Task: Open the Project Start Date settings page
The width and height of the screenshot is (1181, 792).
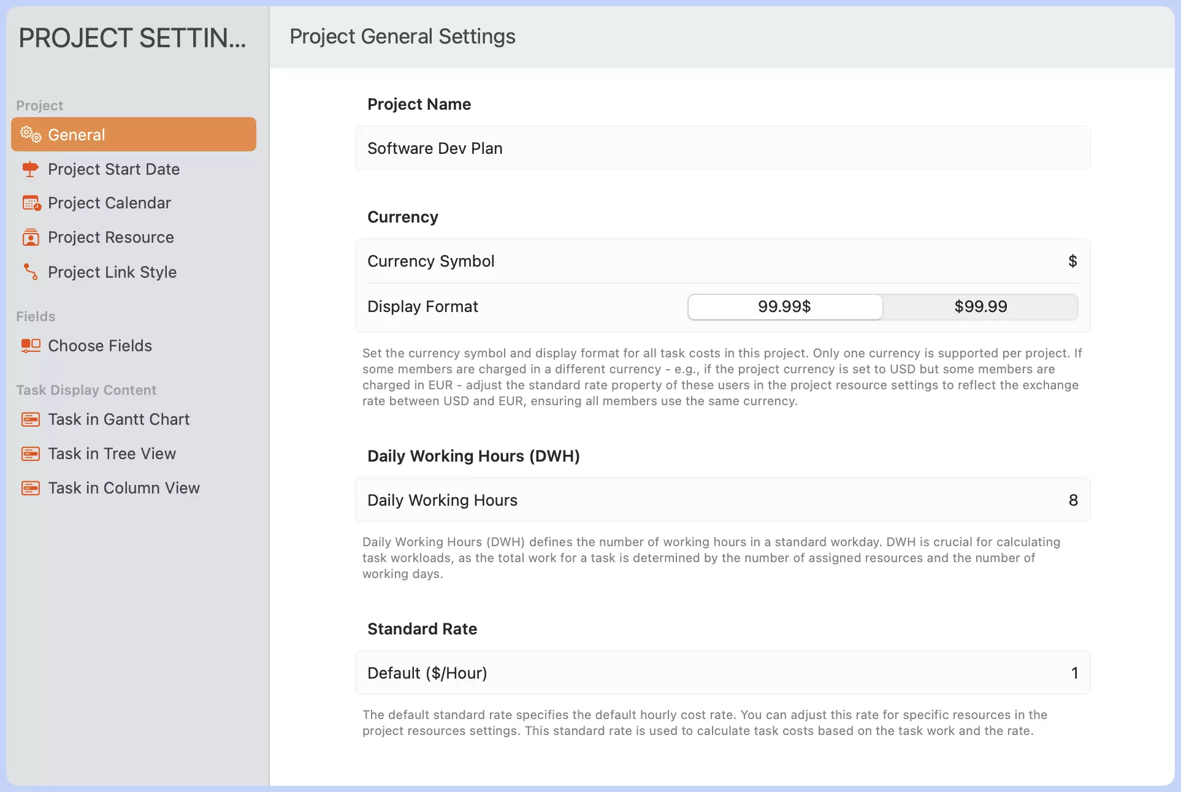Action: coord(114,169)
